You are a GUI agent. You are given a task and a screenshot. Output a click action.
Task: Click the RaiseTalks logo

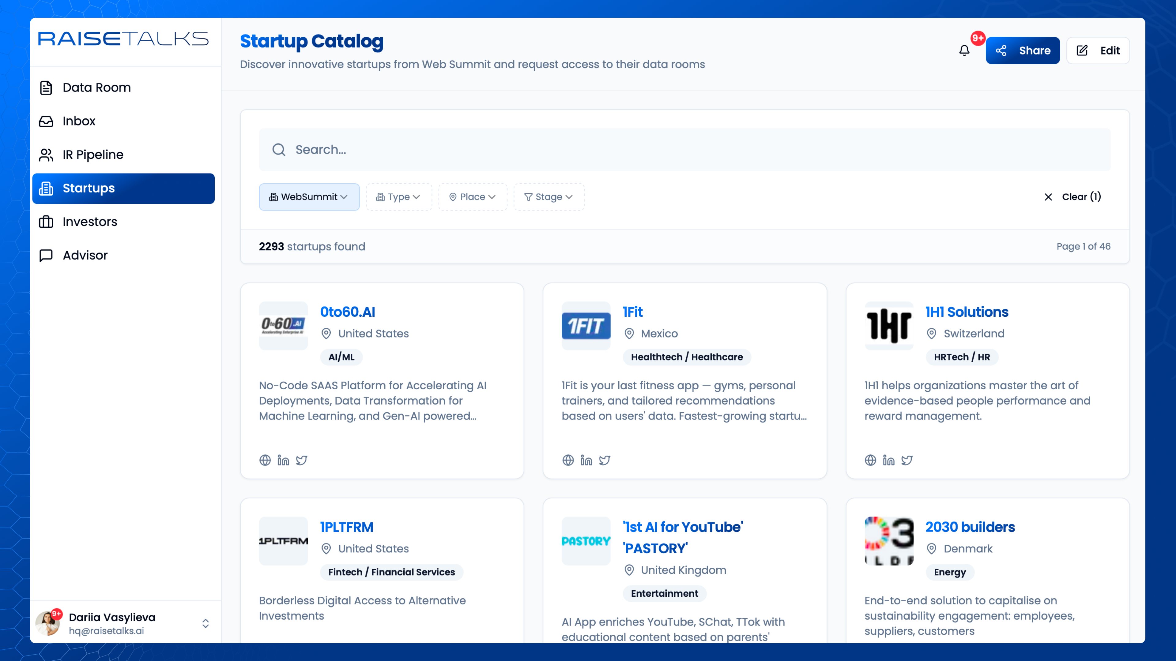tap(123, 39)
